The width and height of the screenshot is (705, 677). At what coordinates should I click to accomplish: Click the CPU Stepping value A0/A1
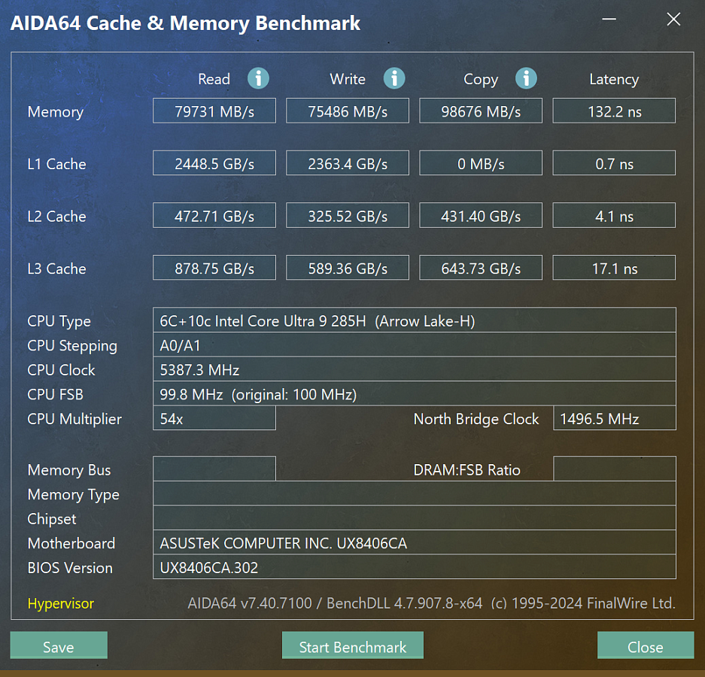click(x=415, y=345)
